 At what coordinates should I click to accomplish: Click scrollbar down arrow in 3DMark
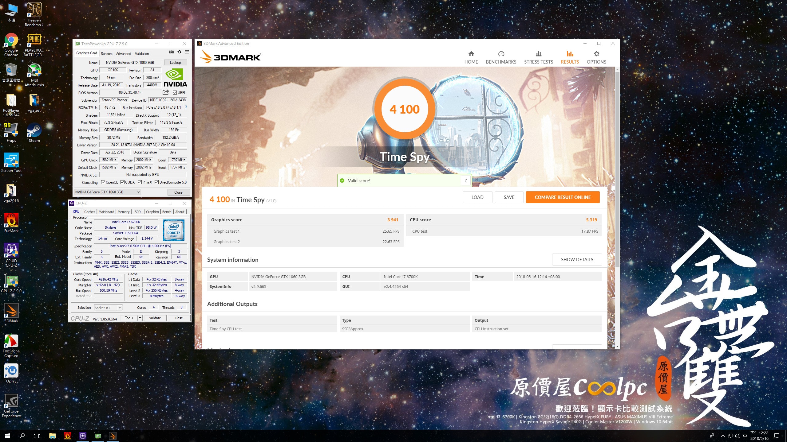[617, 347]
